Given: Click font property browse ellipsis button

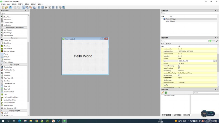Looking at the screenshot, I should click(x=214, y=61).
